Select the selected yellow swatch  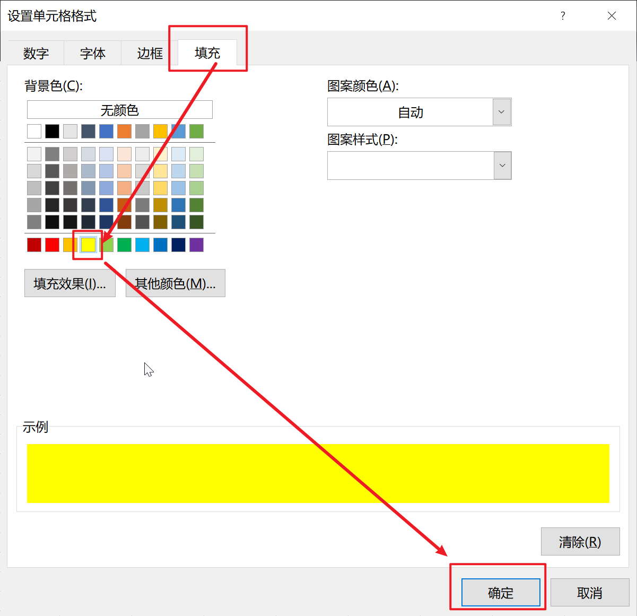[x=89, y=245]
